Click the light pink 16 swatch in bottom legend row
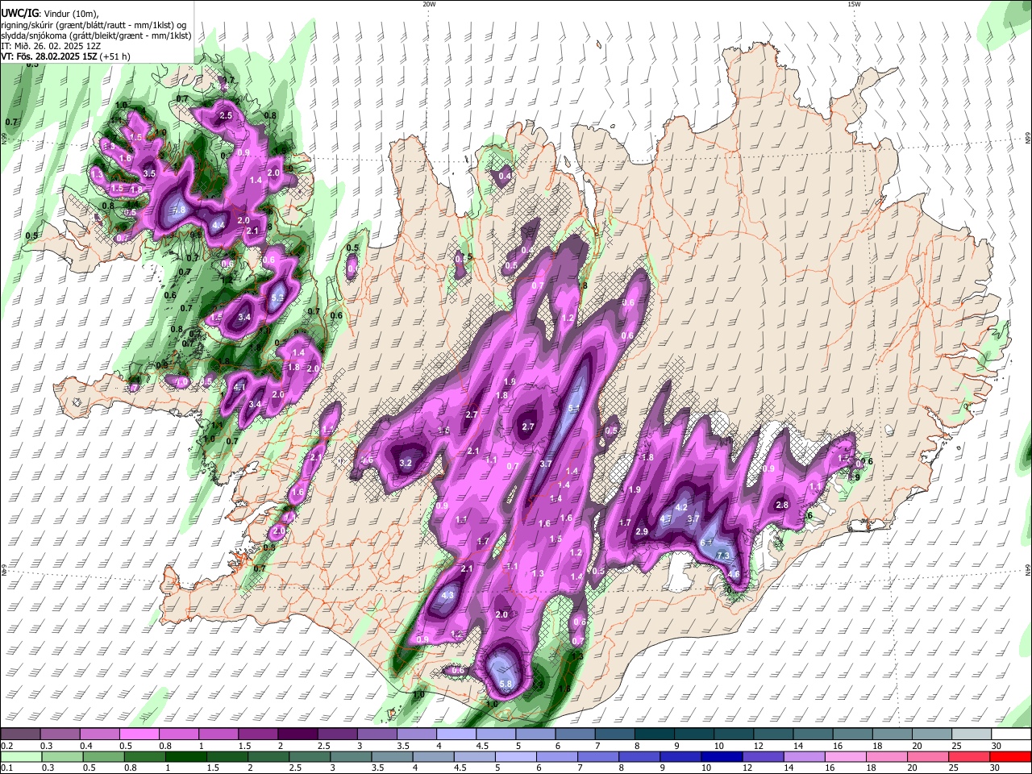 pos(847,756)
